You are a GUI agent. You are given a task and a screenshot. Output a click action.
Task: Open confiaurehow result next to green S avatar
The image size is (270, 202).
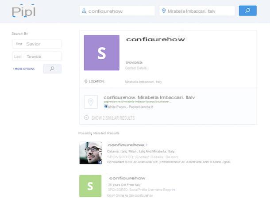click(127, 178)
